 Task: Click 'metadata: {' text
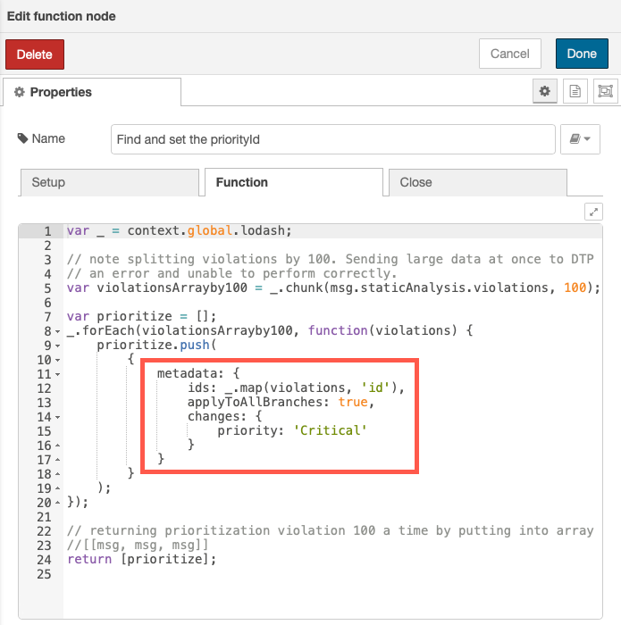[x=198, y=373]
